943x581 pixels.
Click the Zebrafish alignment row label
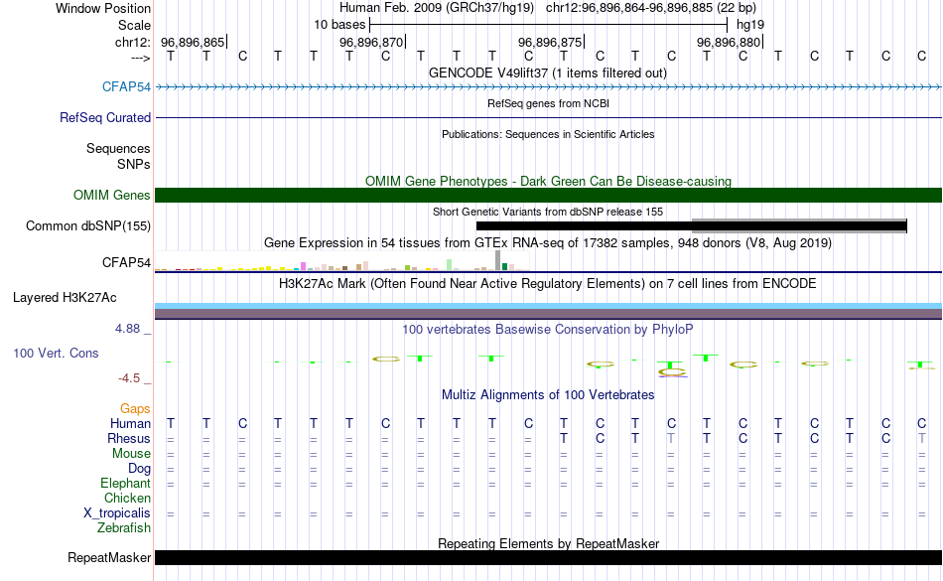pos(124,527)
